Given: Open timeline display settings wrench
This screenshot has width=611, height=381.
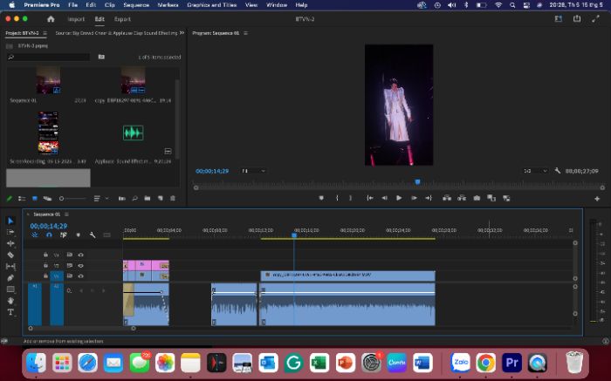Looking at the screenshot, I should coord(93,235).
